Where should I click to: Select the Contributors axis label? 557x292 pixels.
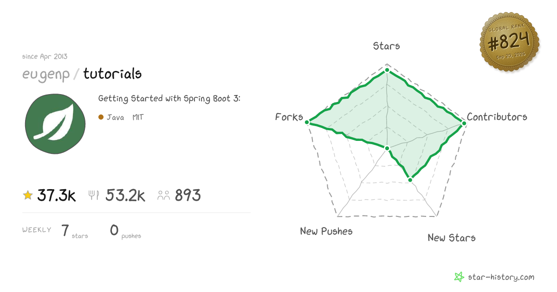click(497, 117)
